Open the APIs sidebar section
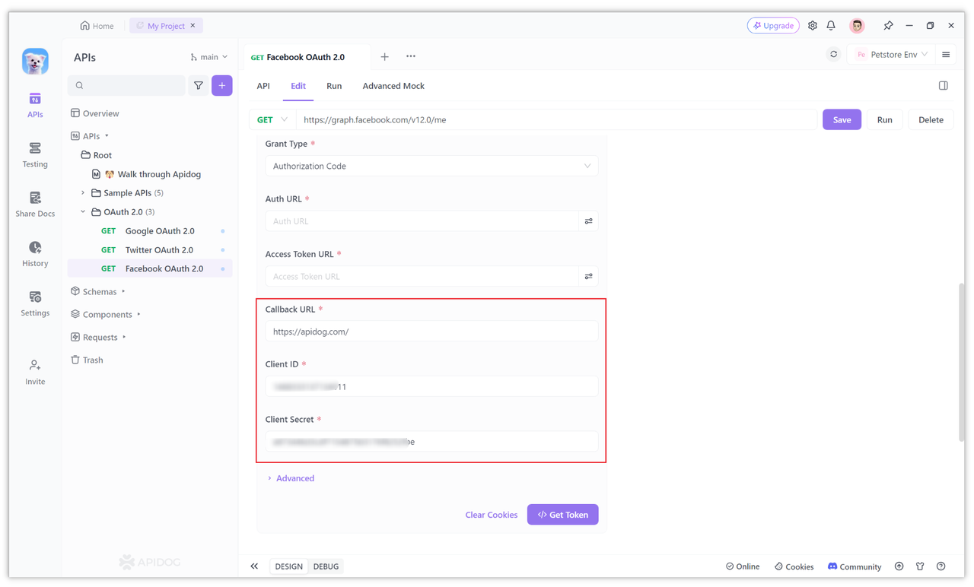Viewport: 974px width, 587px height. click(x=35, y=105)
